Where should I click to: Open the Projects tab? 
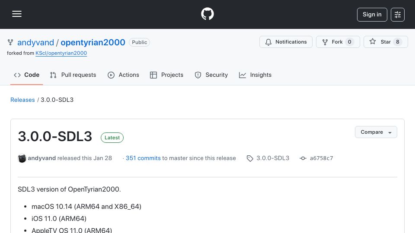(x=166, y=75)
